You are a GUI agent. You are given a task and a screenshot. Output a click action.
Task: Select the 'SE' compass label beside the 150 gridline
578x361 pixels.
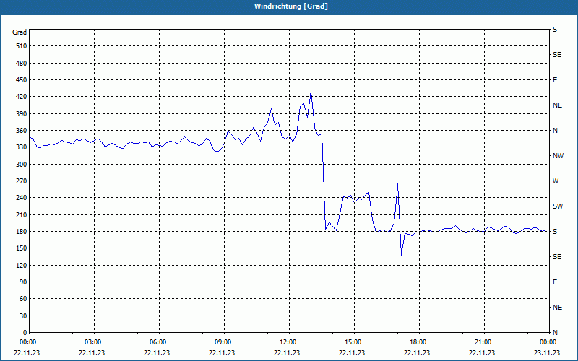click(x=557, y=257)
